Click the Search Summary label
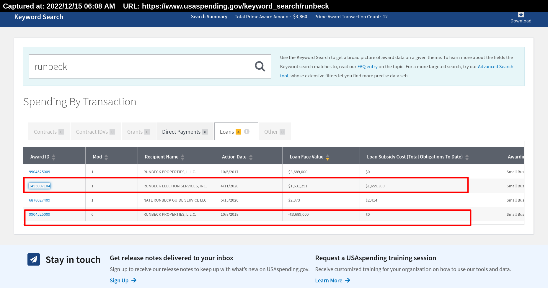The height and width of the screenshot is (288, 548). point(209,17)
